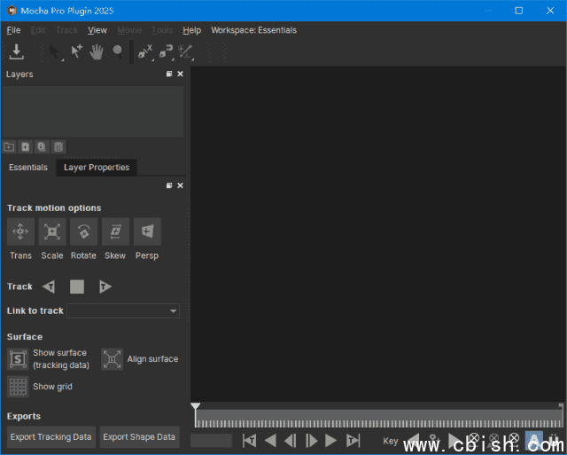
Task: Toggle Persp track motion option
Action: pyautogui.click(x=147, y=231)
